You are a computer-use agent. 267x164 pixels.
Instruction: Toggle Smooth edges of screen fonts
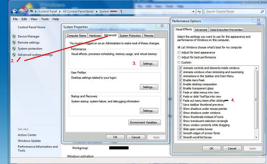tap(180, 133)
